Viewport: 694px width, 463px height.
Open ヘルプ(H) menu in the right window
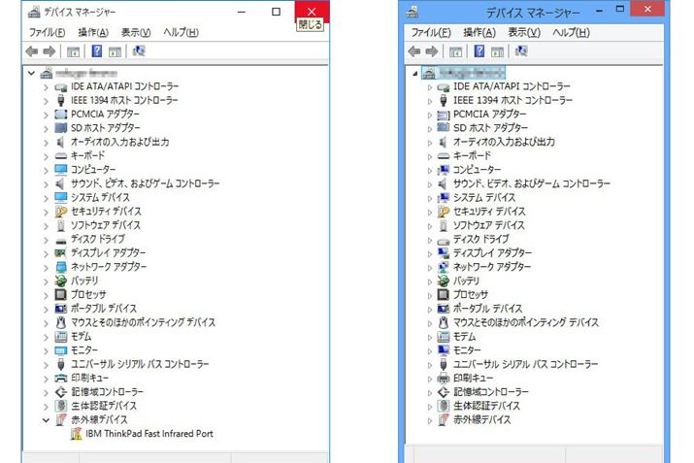(571, 32)
